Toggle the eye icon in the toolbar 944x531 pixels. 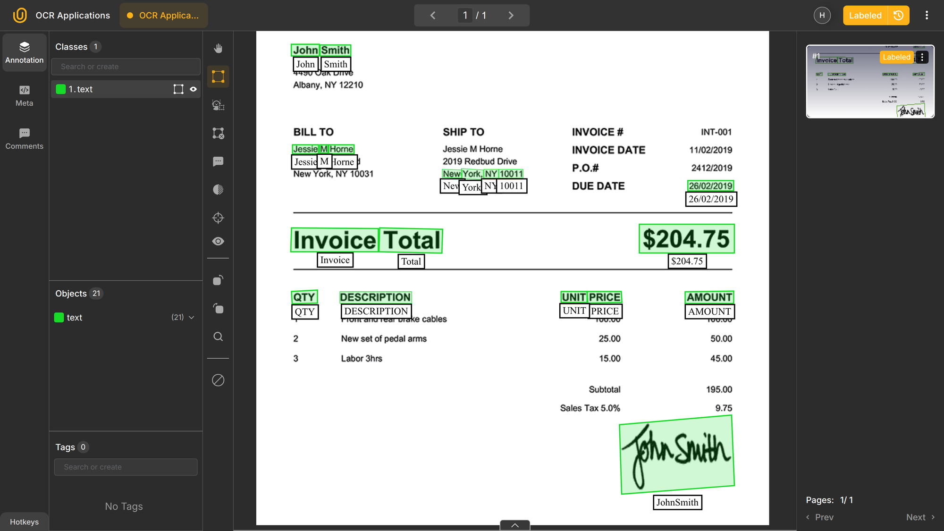218,241
